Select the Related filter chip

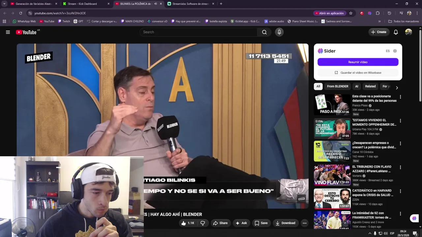pos(370,86)
